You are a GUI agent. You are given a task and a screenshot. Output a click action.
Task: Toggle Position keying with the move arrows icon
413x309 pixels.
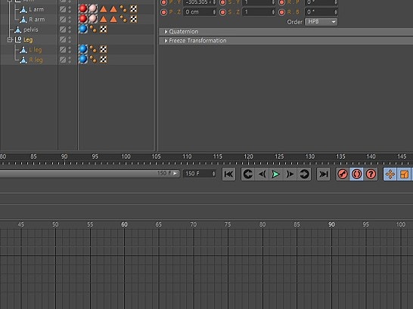(x=390, y=174)
